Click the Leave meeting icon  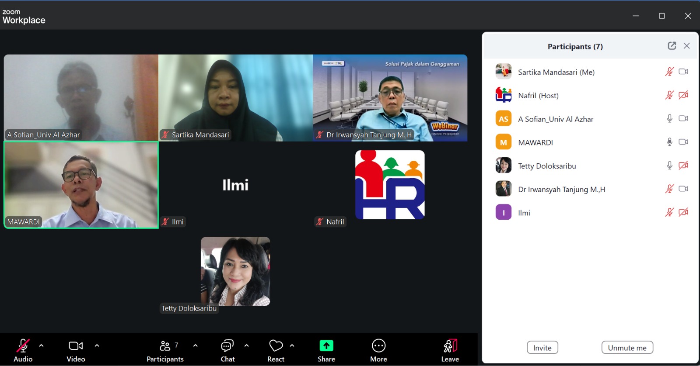pos(450,346)
